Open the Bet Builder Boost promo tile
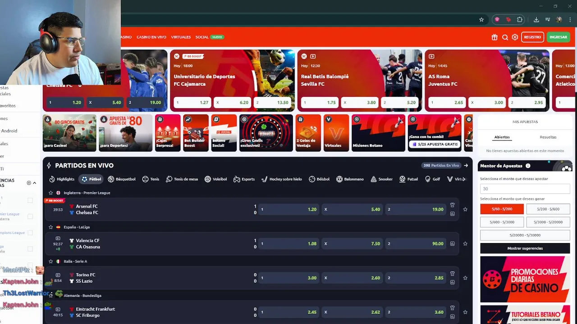 point(196,133)
